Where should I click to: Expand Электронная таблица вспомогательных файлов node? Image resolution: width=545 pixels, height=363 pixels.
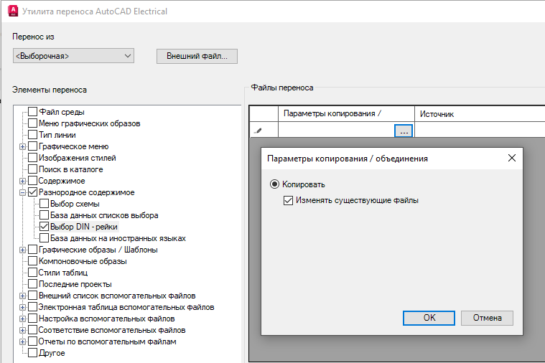coord(22,308)
